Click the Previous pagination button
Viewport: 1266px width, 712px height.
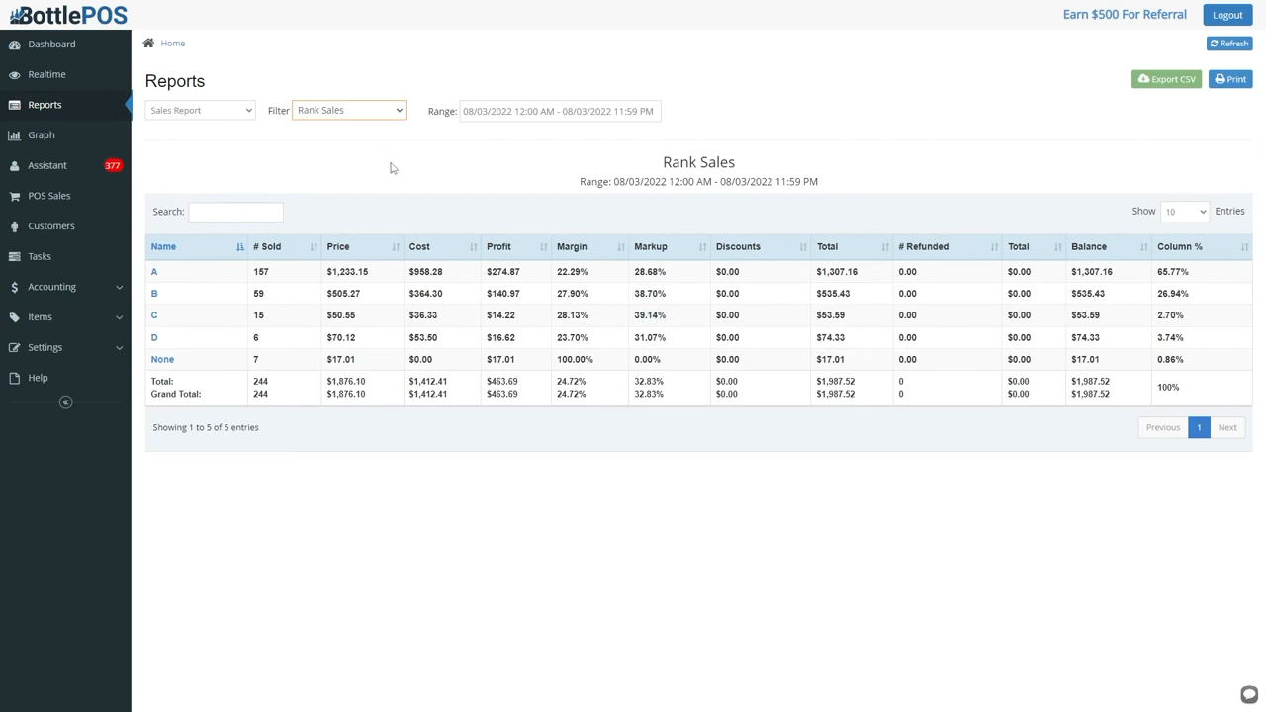pos(1163,428)
